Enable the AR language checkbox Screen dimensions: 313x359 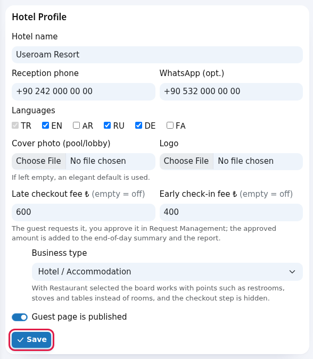point(76,125)
